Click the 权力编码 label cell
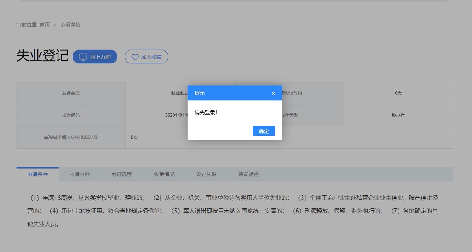This screenshot has width=472, height=252. [71, 115]
